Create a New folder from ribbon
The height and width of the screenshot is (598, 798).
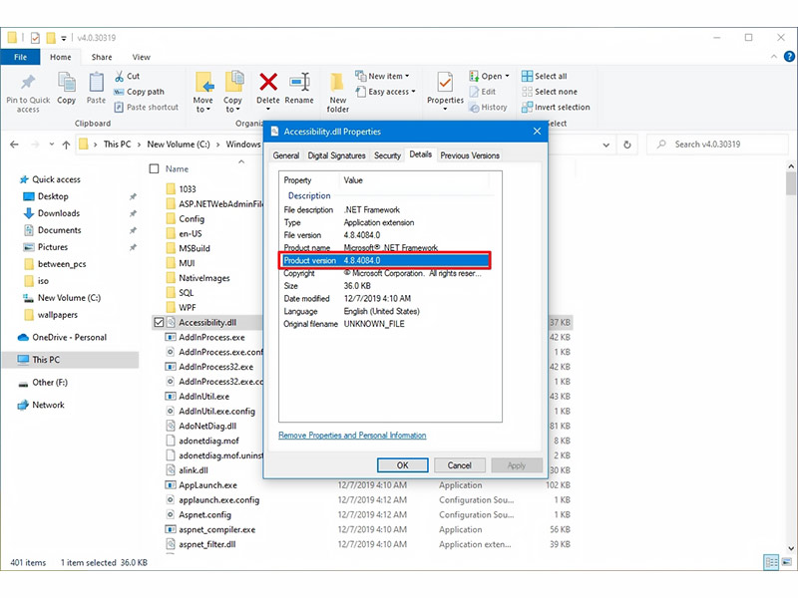[337, 93]
